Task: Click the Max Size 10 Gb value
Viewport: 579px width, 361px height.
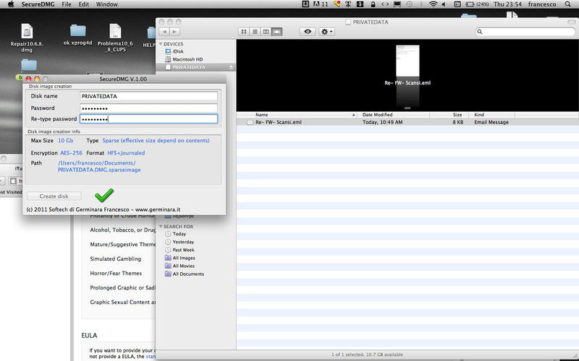Action: [66, 141]
